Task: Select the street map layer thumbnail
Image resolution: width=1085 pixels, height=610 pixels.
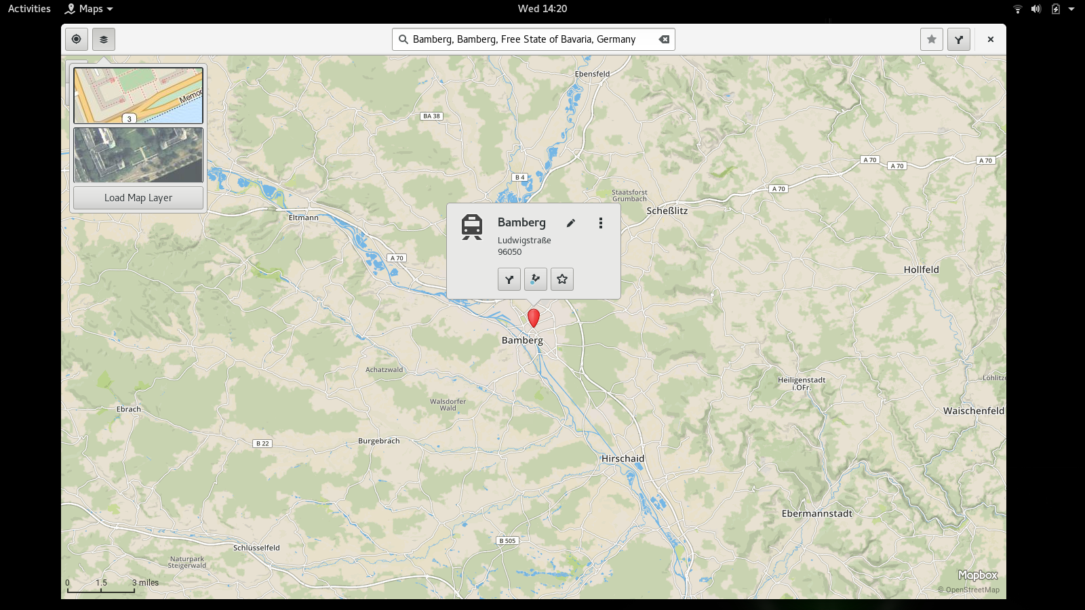Action: 138,96
